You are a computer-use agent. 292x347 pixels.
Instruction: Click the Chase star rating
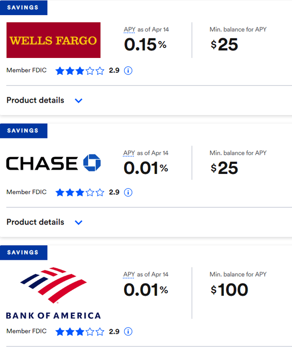point(80,192)
